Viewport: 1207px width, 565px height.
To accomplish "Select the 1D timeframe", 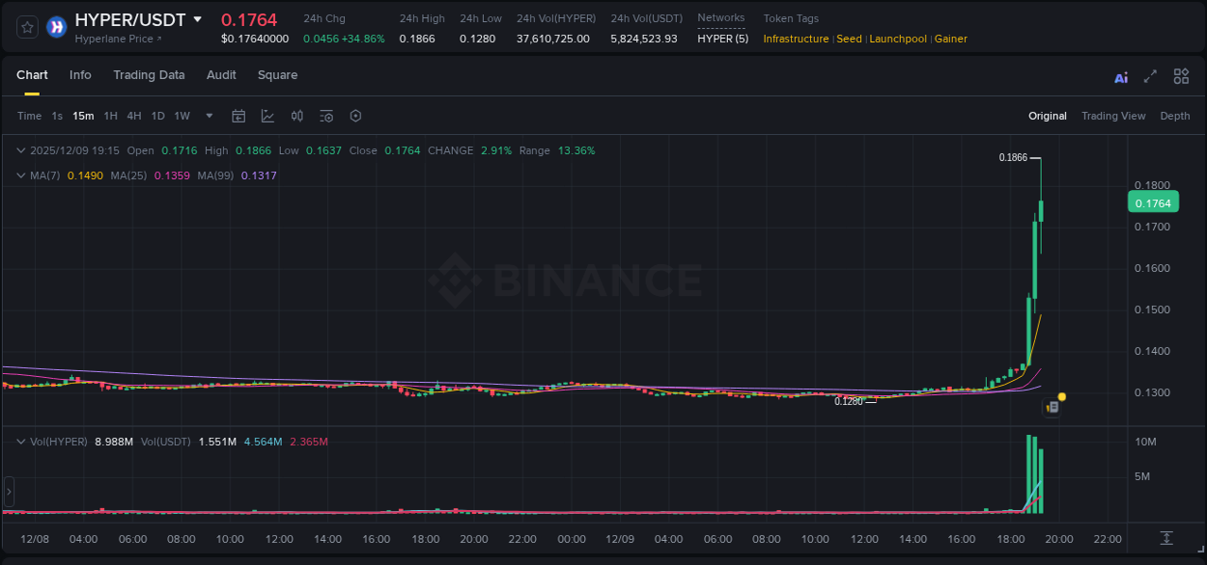I will coord(157,116).
